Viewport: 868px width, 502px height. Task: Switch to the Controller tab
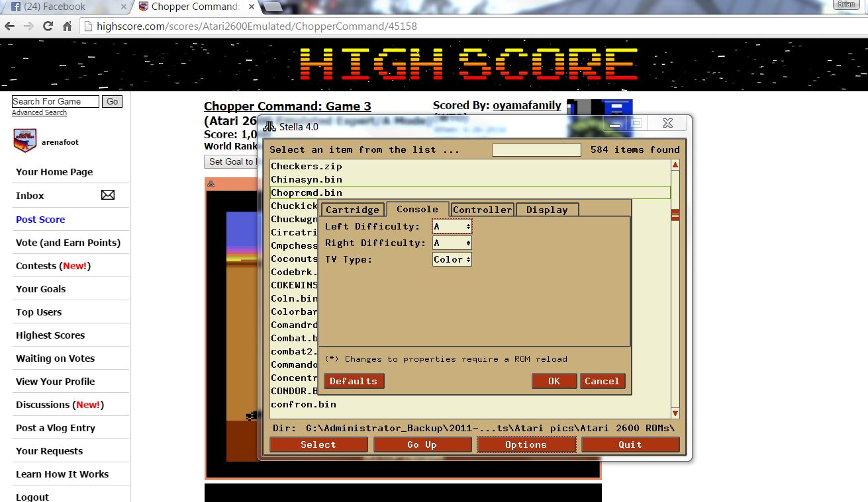coord(483,210)
